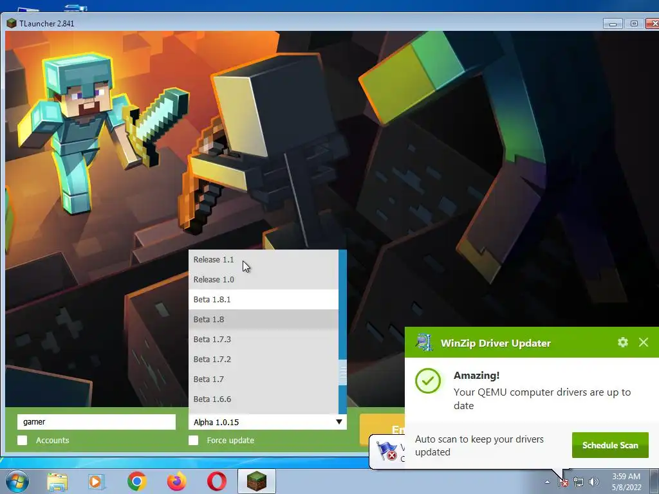Choose Beta 1.8 in the version list

(263, 319)
